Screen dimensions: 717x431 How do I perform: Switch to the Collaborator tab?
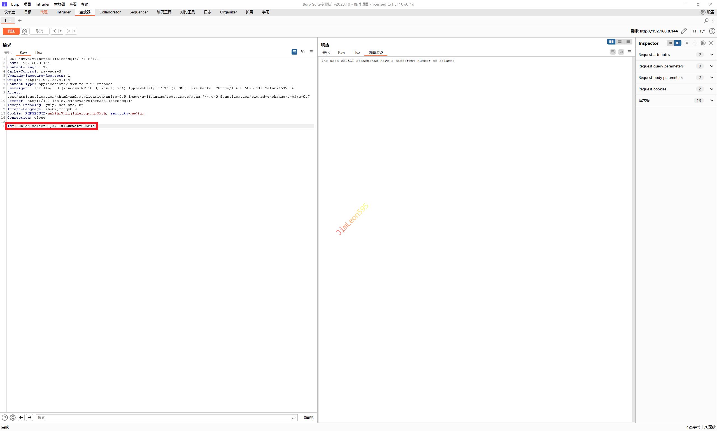[x=110, y=12]
